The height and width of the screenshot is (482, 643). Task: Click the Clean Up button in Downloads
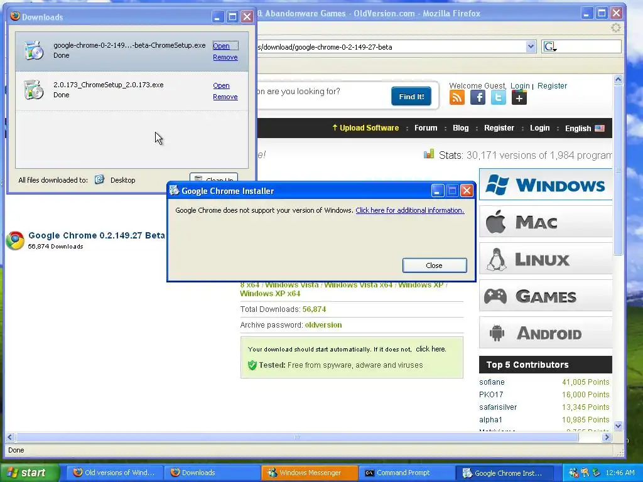pos(213,178)
